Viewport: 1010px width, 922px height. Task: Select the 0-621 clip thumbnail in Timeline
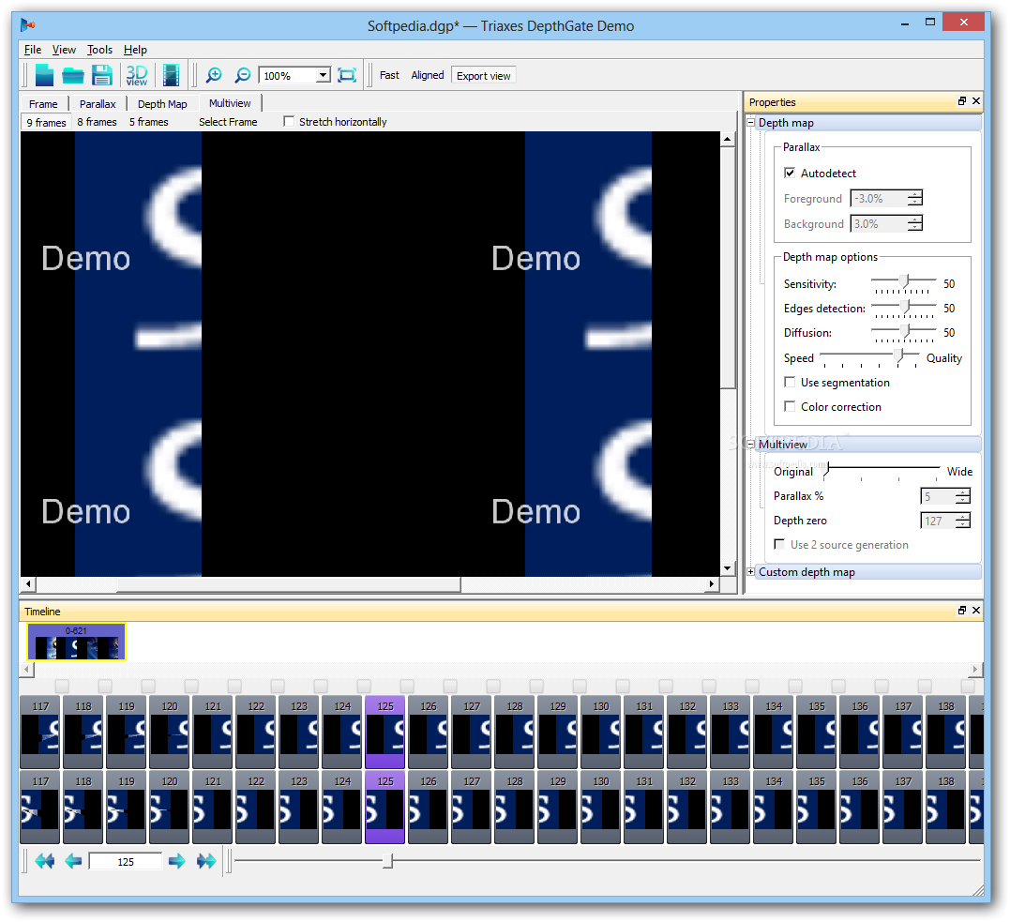point(76,642)
